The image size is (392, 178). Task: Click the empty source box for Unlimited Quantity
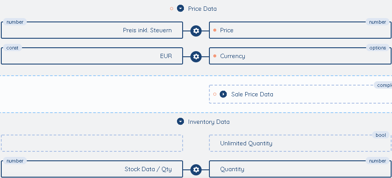click(92, 143)
